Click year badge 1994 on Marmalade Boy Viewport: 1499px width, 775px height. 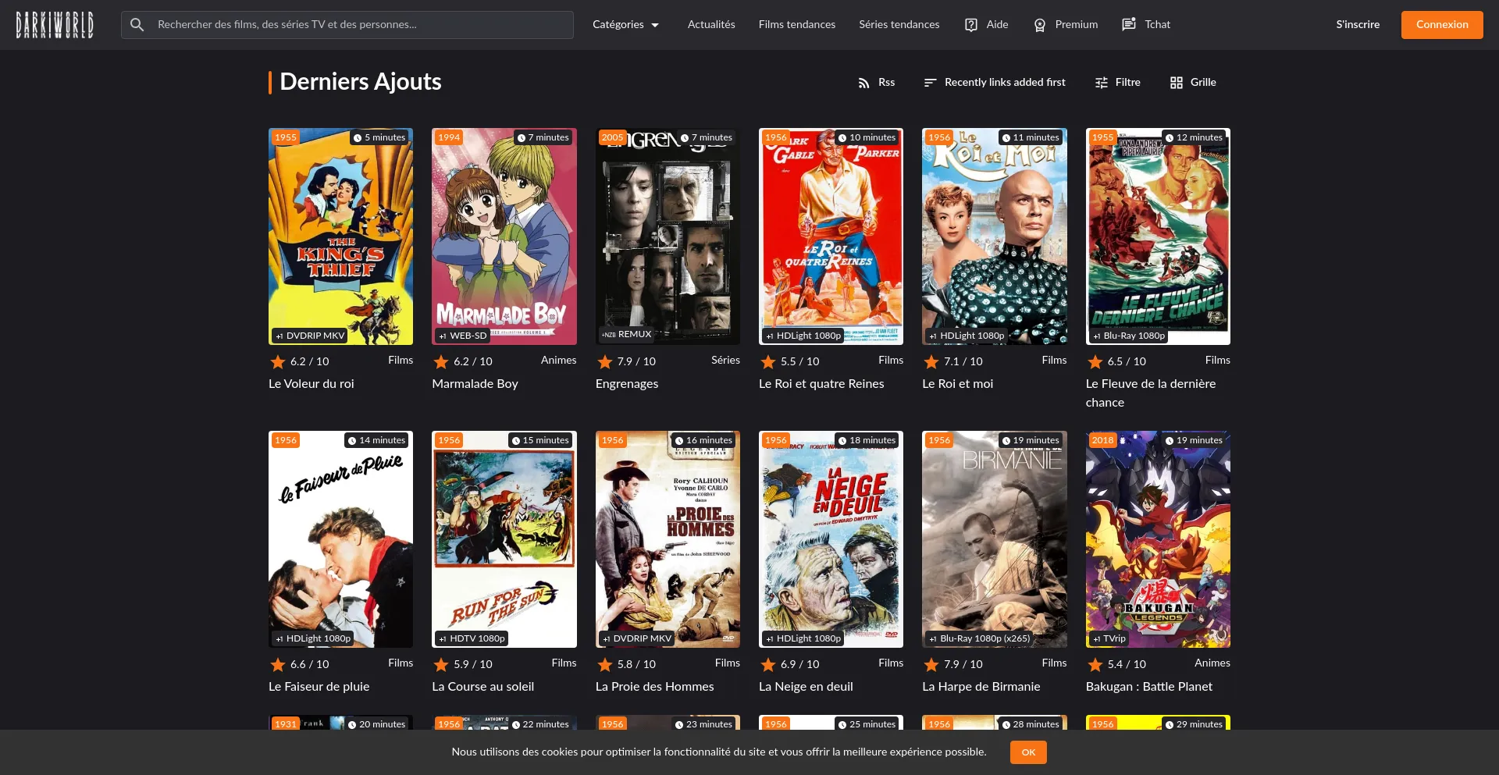[449, 137]
